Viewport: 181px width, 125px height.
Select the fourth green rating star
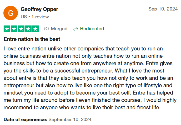(x=28, y=29)
